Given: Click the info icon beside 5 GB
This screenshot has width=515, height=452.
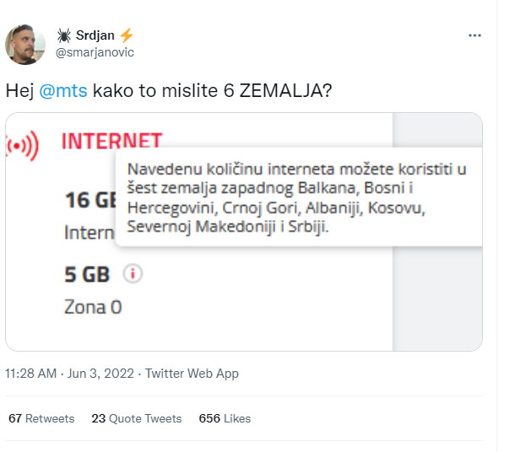Looking at the screenshot, I should pos(133,274).
